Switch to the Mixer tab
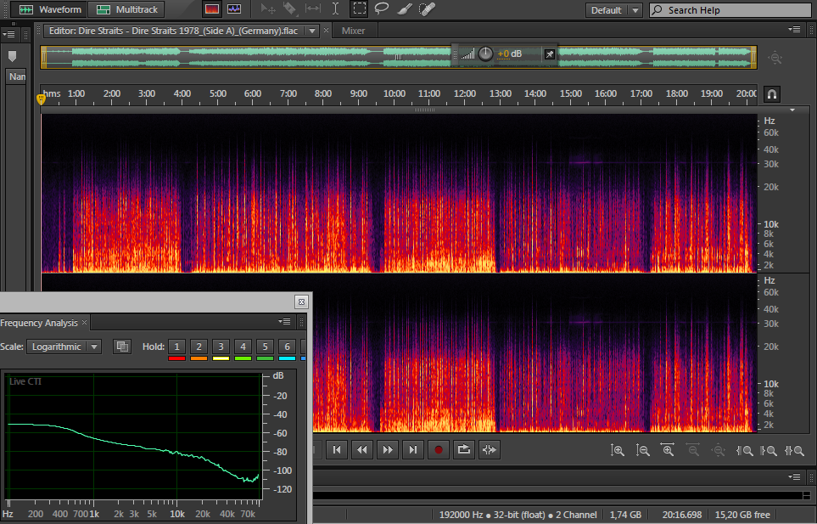The width and height of the screenshot is (817, 524). click(x=353, y=31)
